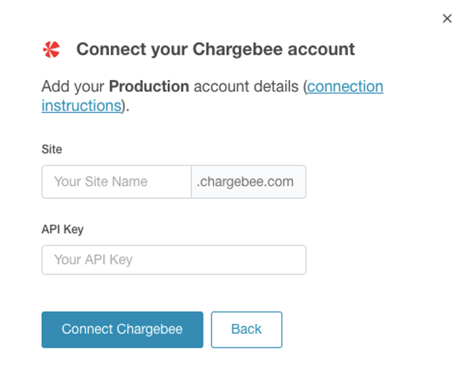Place cursor in Site name input box

[116, 182]
